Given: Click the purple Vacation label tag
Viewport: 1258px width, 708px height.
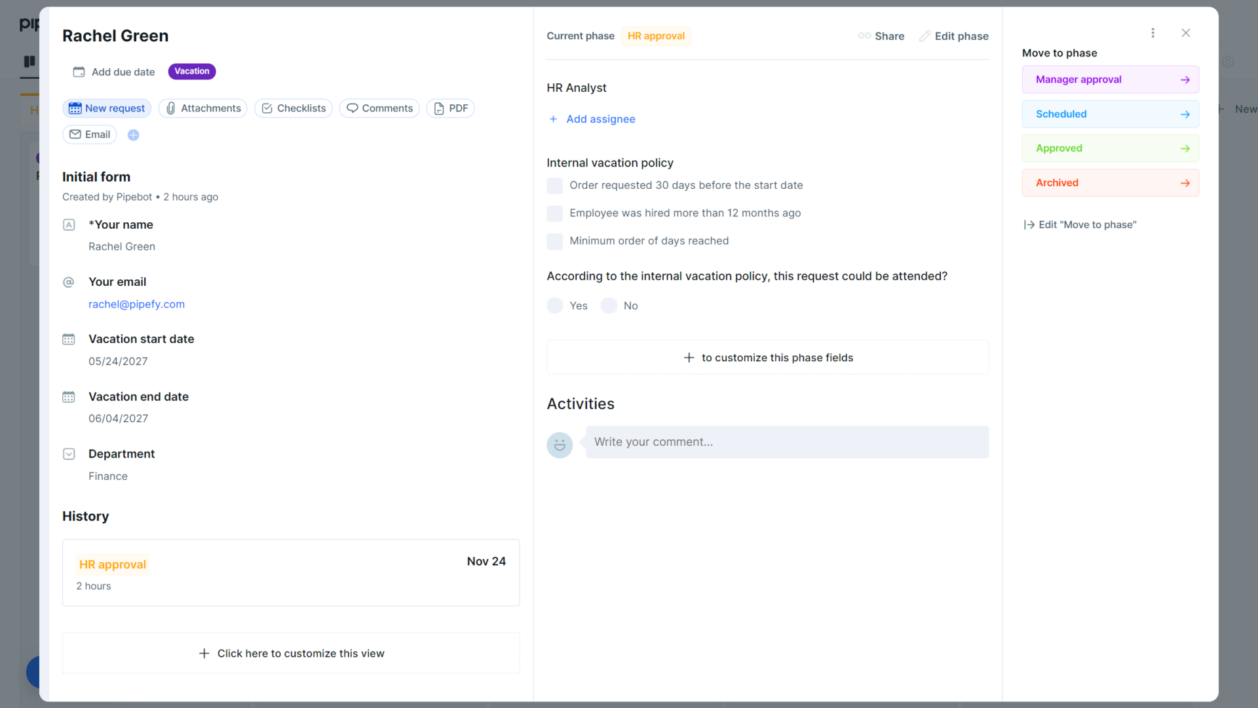Looking at the screenshot, I should point(192,71).
